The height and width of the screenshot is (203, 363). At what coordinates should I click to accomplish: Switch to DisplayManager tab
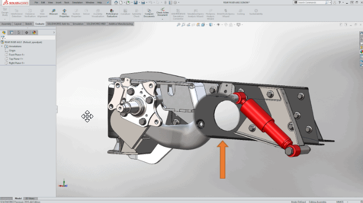tap(34, 33)
